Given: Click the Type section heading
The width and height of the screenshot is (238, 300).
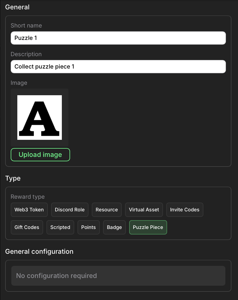Looking at the screenshot, I should [13, 178].
